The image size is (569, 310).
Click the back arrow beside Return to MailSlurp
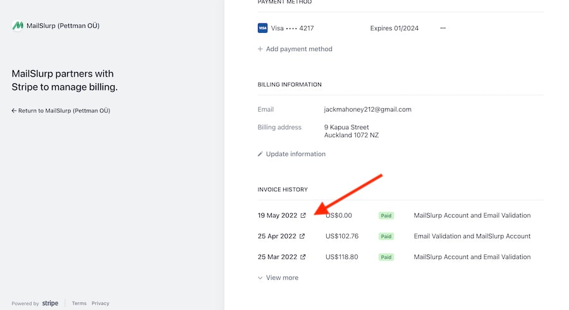[x=14, y=110]
